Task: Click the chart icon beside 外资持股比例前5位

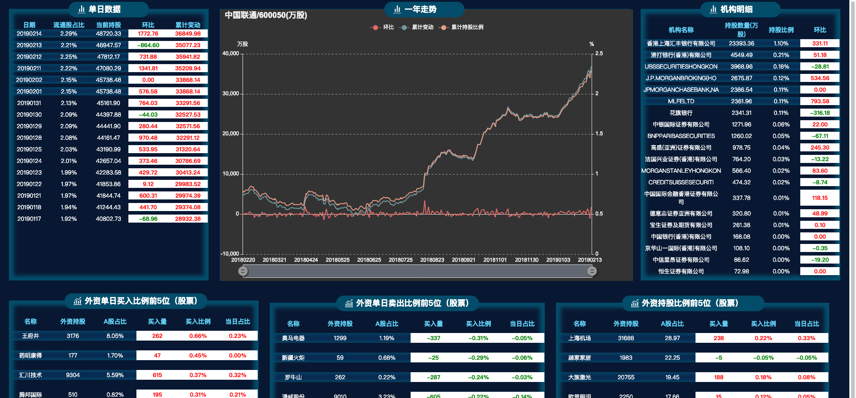Action: pos(635,303)
